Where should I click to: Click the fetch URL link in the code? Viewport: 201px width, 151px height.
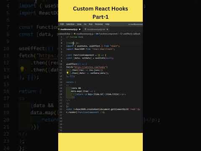point(90,67)
